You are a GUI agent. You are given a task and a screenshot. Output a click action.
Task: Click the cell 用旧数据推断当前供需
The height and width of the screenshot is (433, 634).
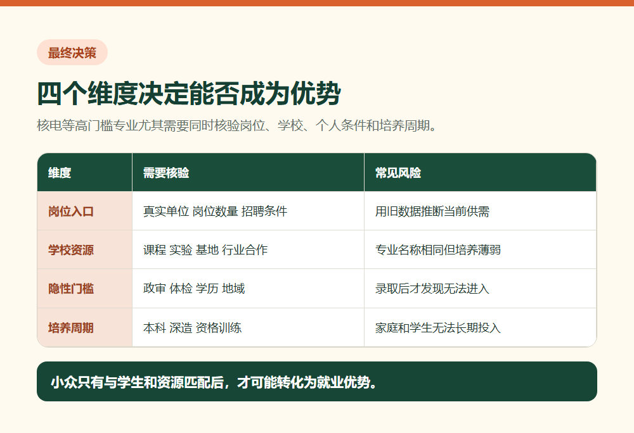tap(481, 211)
